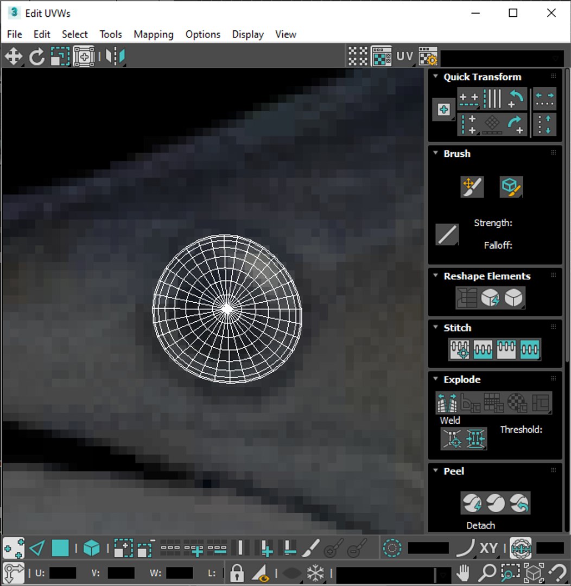
Task: Open the texture map dropdown list
Action: click(503, 58)
